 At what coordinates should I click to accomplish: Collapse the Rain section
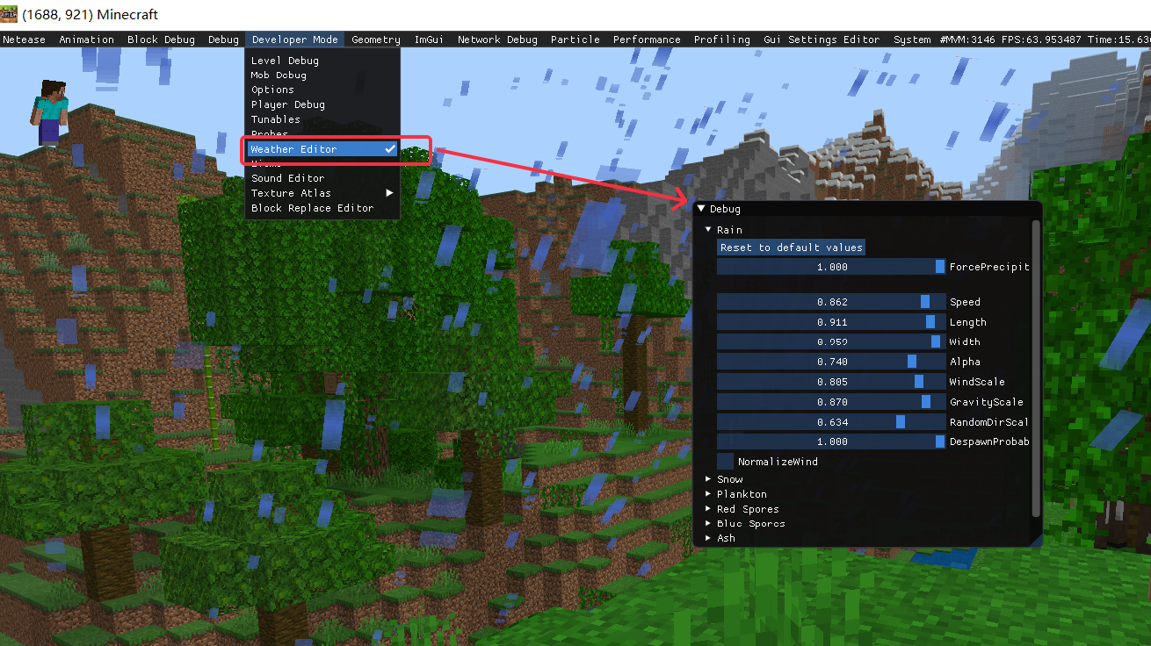point(708,230)
